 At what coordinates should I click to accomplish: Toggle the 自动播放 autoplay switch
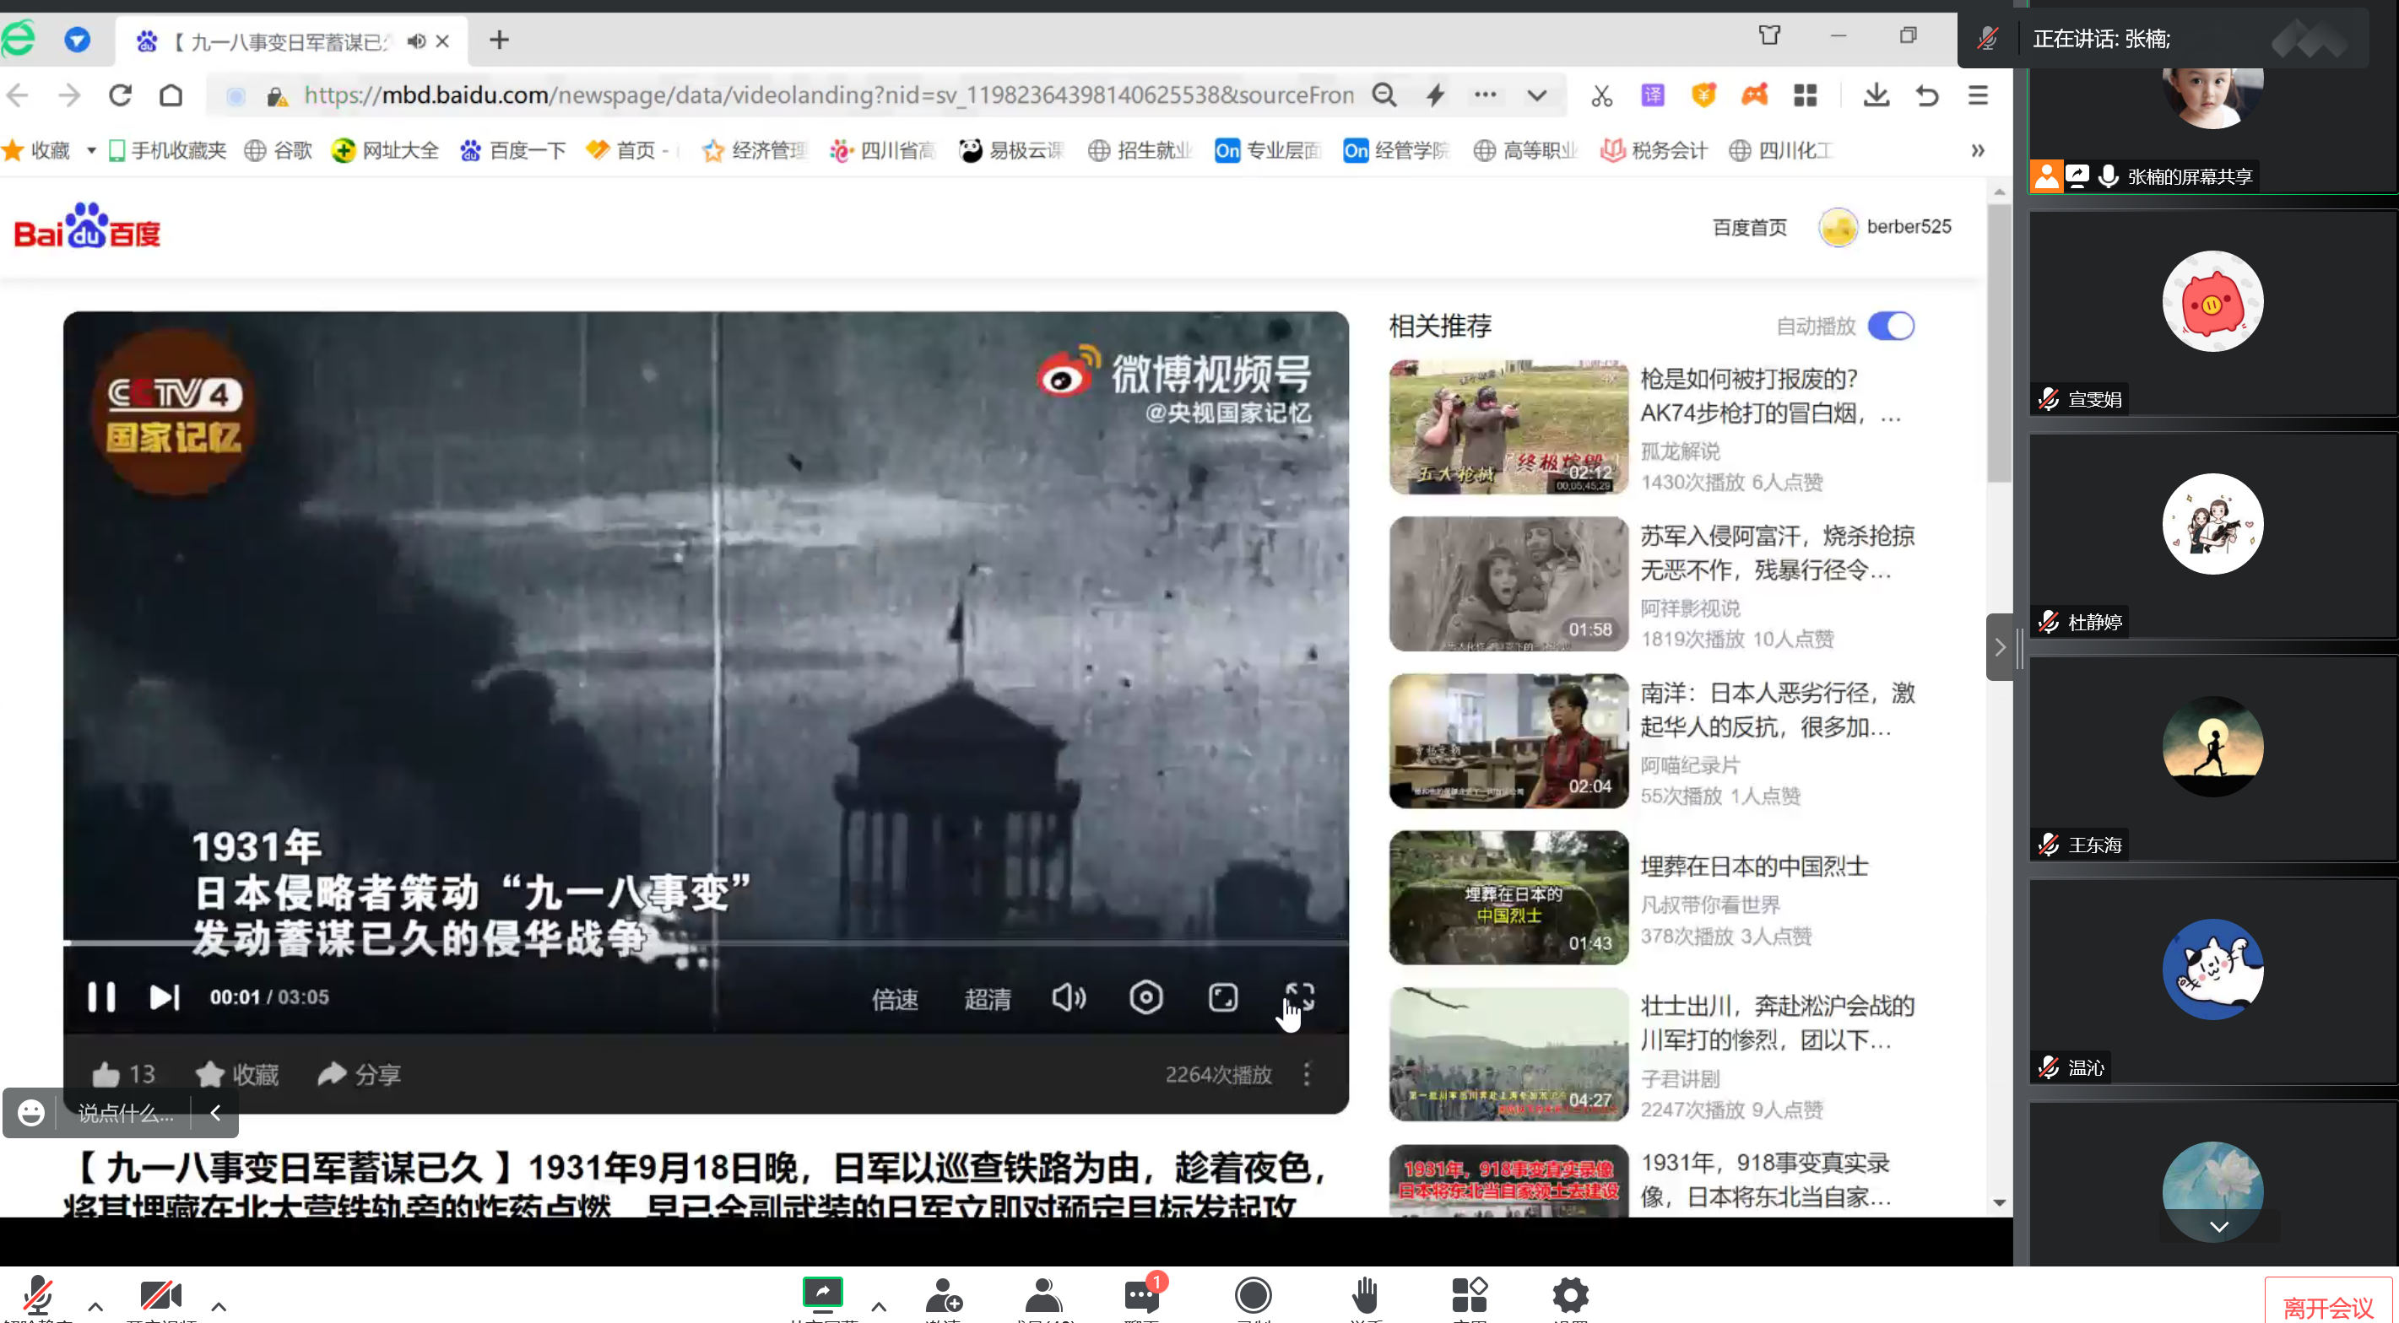[1891, 326]
